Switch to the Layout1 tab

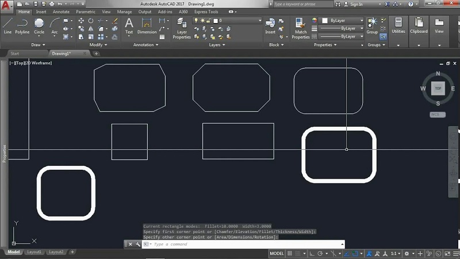click(34, 252)
